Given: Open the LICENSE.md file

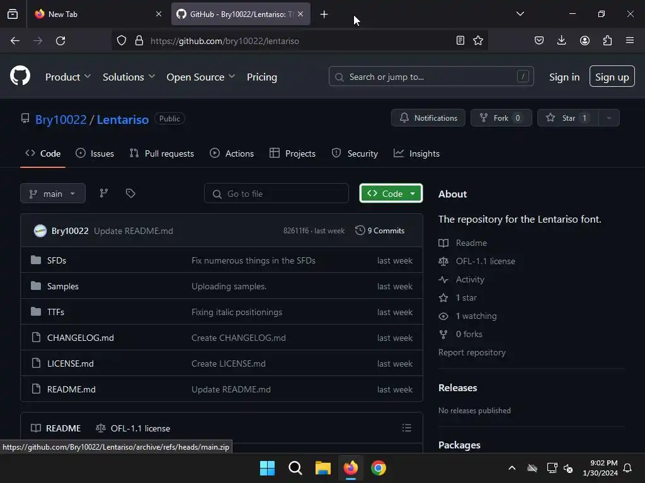Looking at the screenshot, I should click(x=71, y=364).
